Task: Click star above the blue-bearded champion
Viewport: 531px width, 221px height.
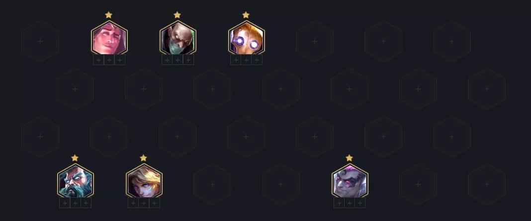Action: coord(75,158)
